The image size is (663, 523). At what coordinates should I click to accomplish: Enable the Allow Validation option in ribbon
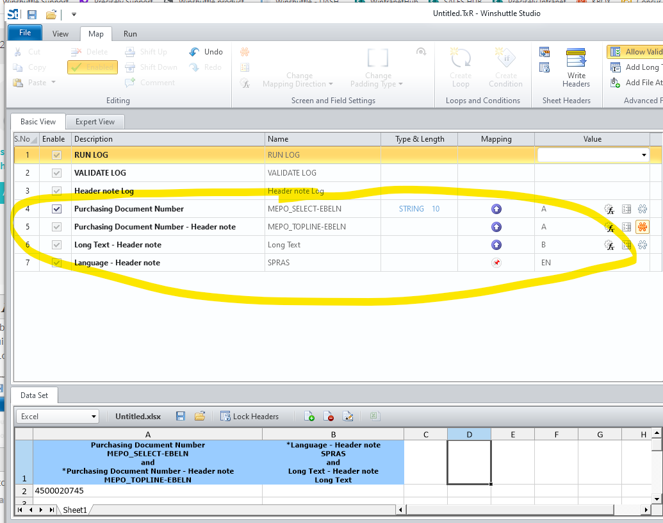[x=635, y=52]
